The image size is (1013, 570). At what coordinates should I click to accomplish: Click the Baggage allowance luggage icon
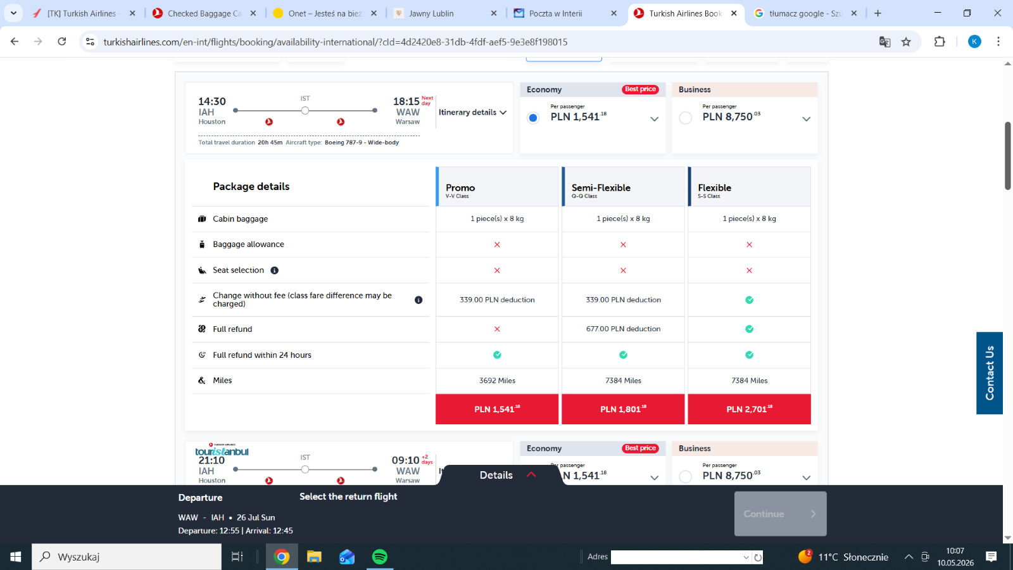tap(202, 244)
